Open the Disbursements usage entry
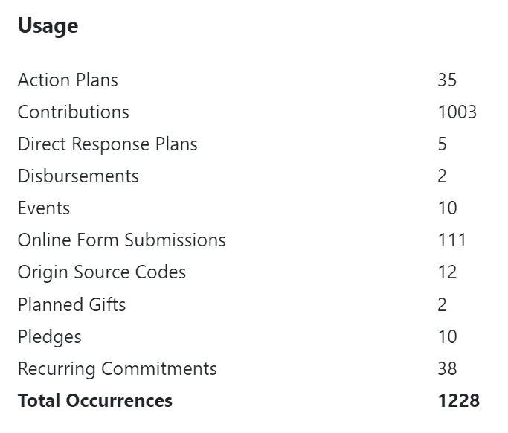 coord(78,176)
